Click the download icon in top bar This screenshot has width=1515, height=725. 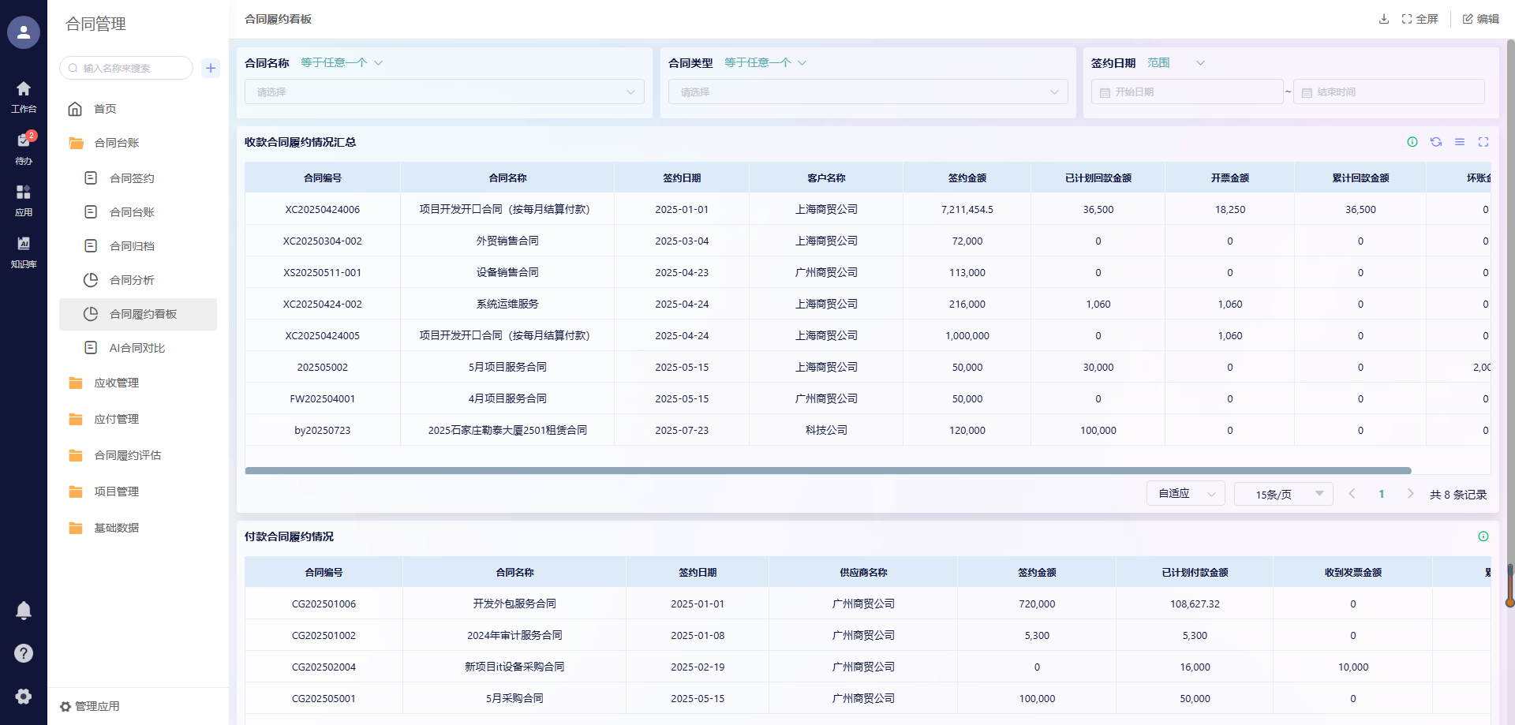point(1383,19)
